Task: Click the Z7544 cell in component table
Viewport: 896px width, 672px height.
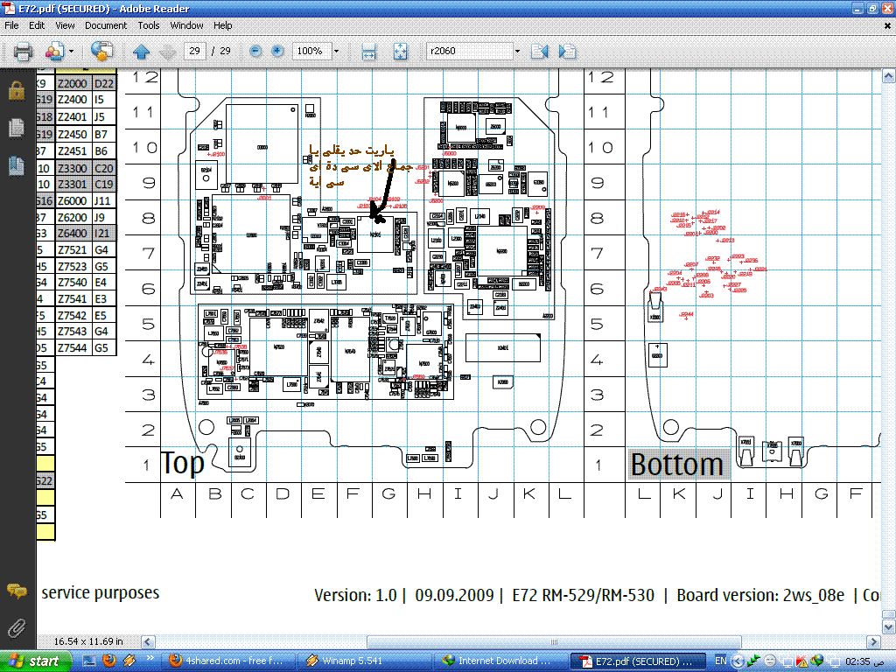Action: click(73, 347)
